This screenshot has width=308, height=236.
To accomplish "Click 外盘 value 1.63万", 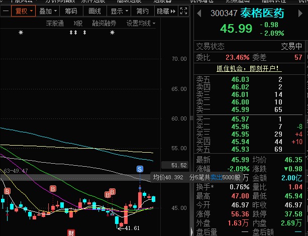I will (238, 223).
